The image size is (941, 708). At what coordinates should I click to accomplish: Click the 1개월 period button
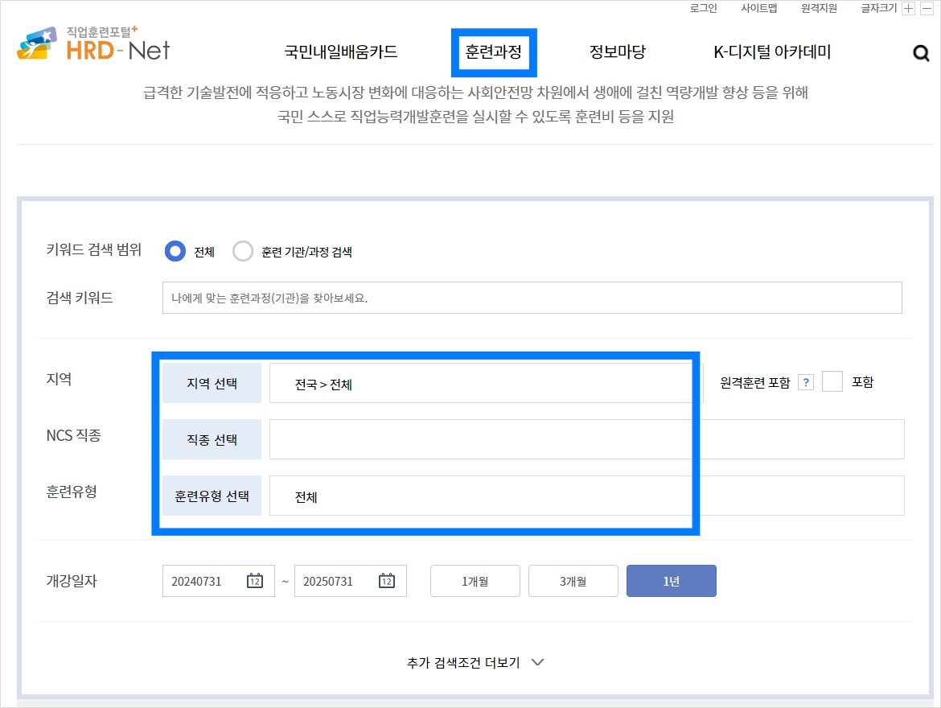click(475, 581)
